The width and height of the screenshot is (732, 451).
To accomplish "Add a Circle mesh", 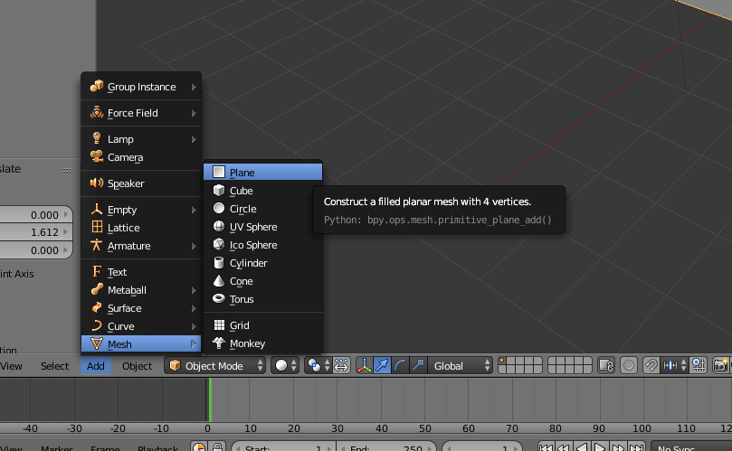I will pyautogui.click(x=262, y=209).
